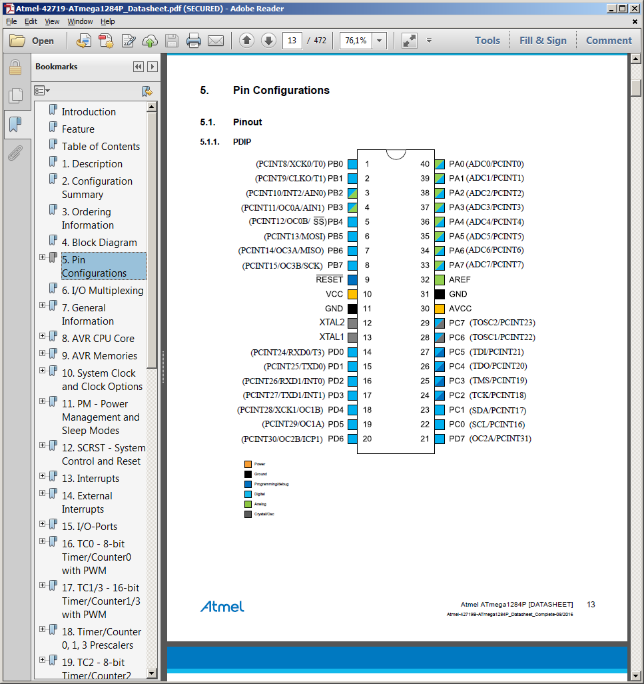Image resolution: width=644 pixels, height=684 pixels.
Task: Click the Save floppy disk icon
Action: (x=172, y=41)
